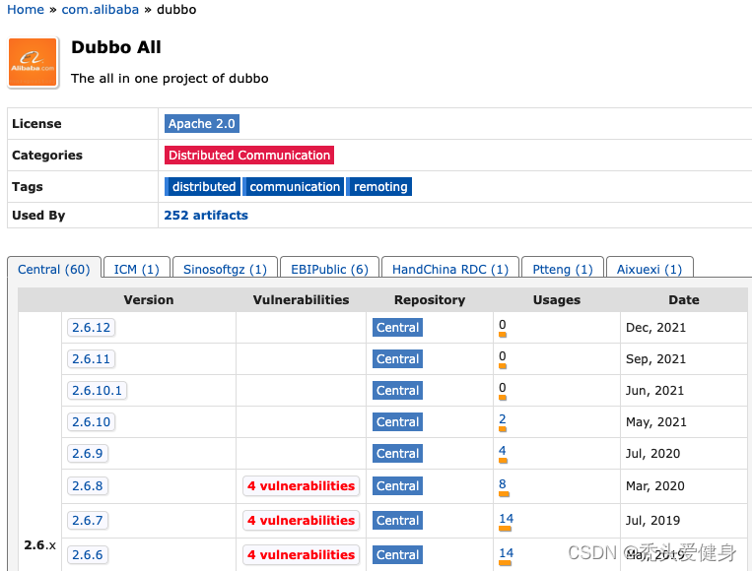Open version 2.6.10.1 link
Viewport: 752px width, 571px height.
tap(97, 391)
